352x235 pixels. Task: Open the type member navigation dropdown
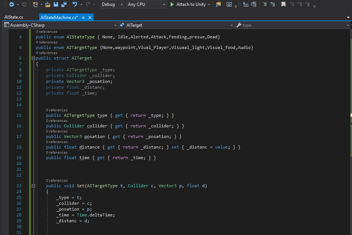(293, 25)
